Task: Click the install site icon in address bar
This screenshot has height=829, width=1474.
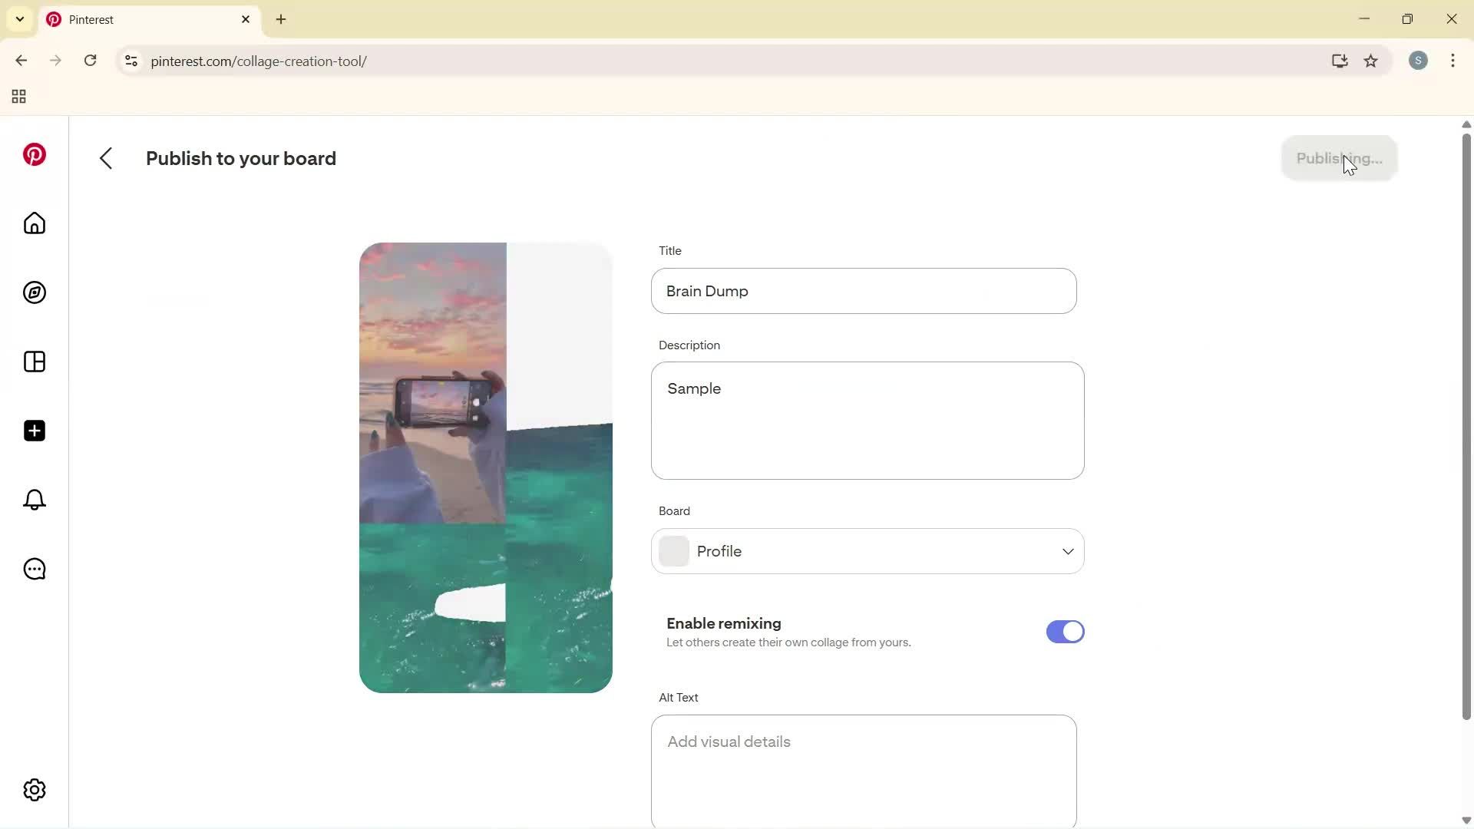Action: point(1340,61)
